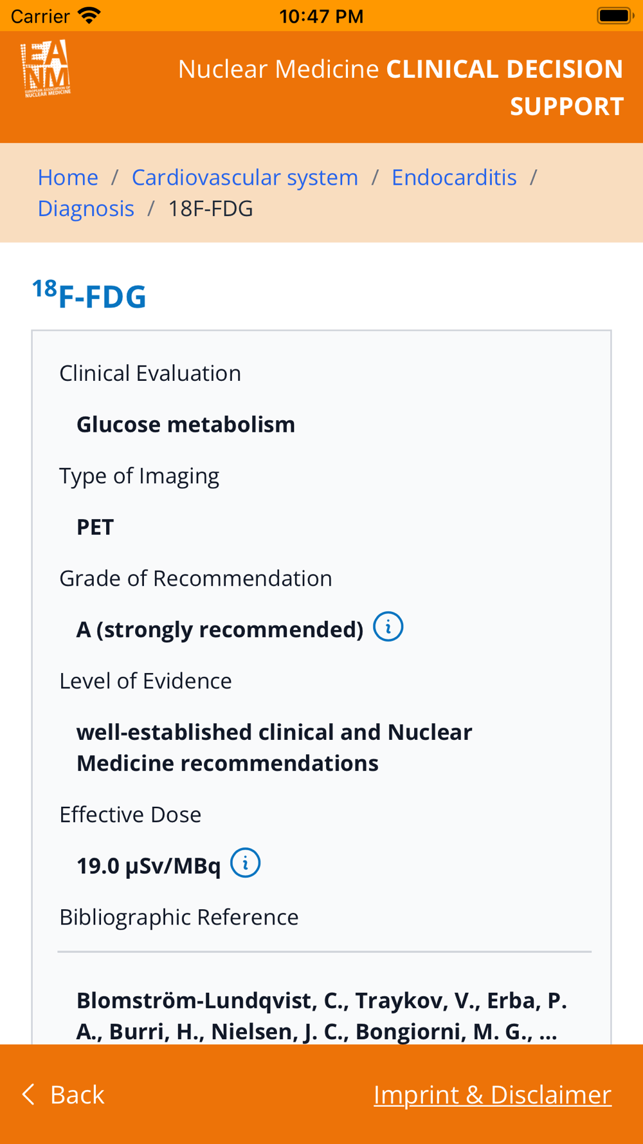The image size is (643, 1144).
Task: Open Cardiovascular system breadcrumb link
Action: tap(244, 177)
